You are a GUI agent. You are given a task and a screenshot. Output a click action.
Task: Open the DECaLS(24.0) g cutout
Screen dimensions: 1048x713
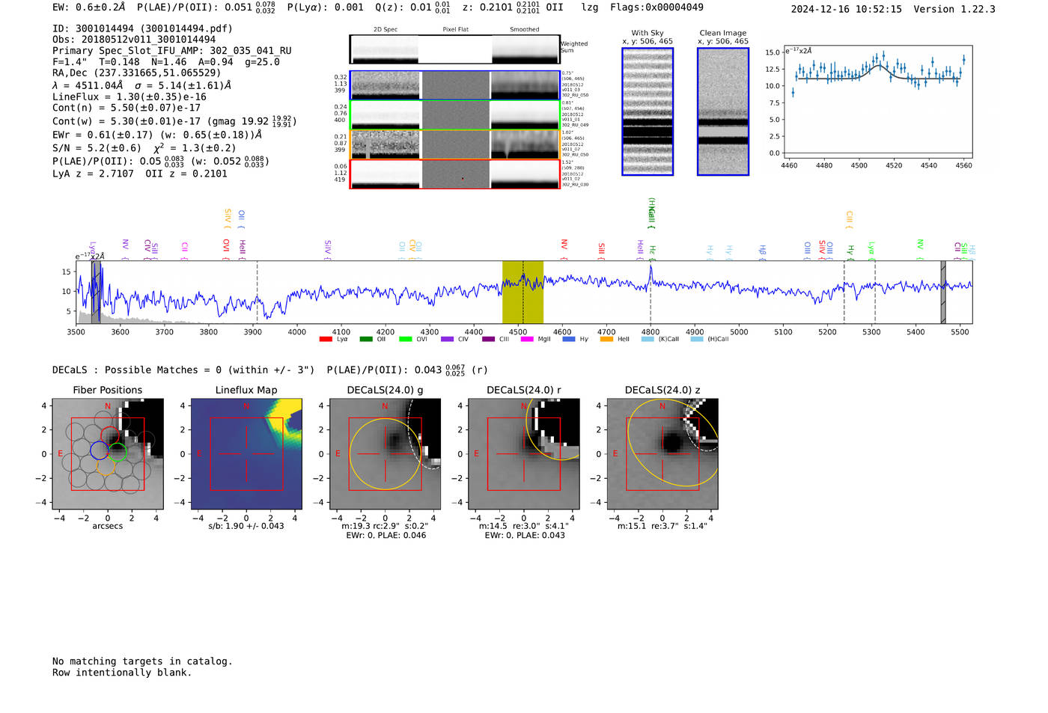[x=385, y=454]
